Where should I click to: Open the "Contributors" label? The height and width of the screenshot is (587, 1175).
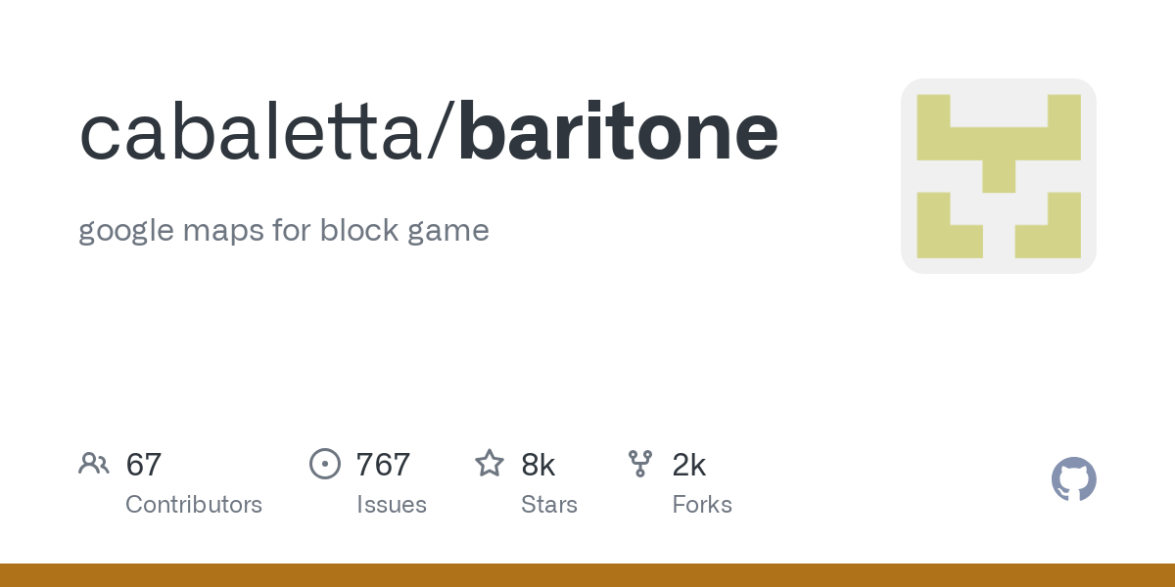[x=194, y=505]
